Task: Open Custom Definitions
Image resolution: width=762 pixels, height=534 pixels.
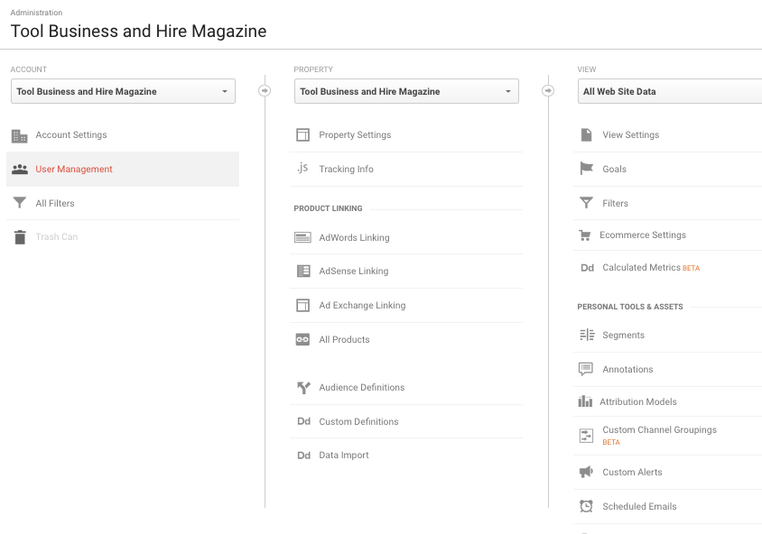Action: click(x=358, y=421)
